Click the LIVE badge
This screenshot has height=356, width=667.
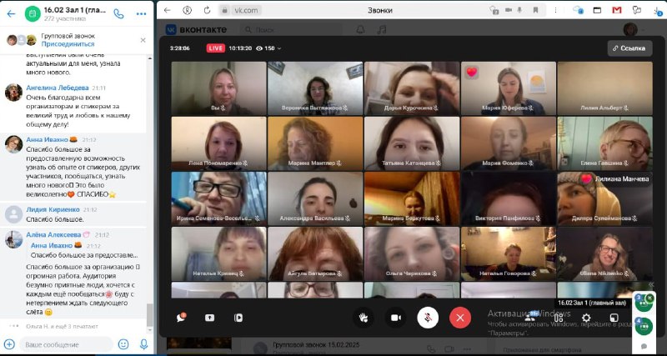[216, 48]
